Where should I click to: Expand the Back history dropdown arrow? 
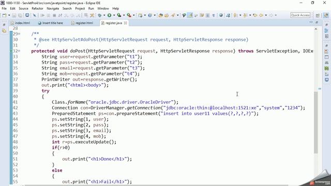tap(266, 15)
